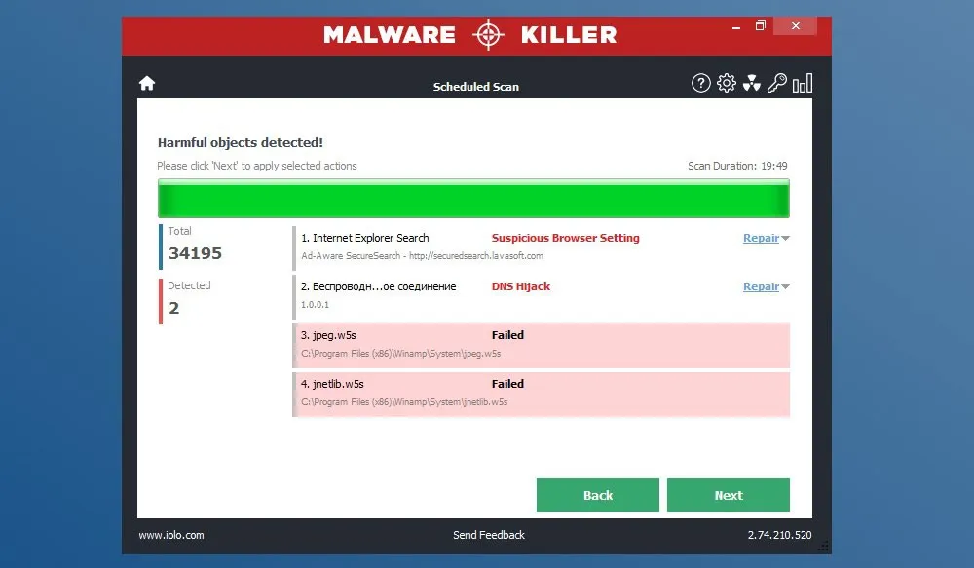Image resolution: width=974 pixels, height=568 pixels.
Task: Select the red Detected counter marker
Action: (x=161, y=298)
